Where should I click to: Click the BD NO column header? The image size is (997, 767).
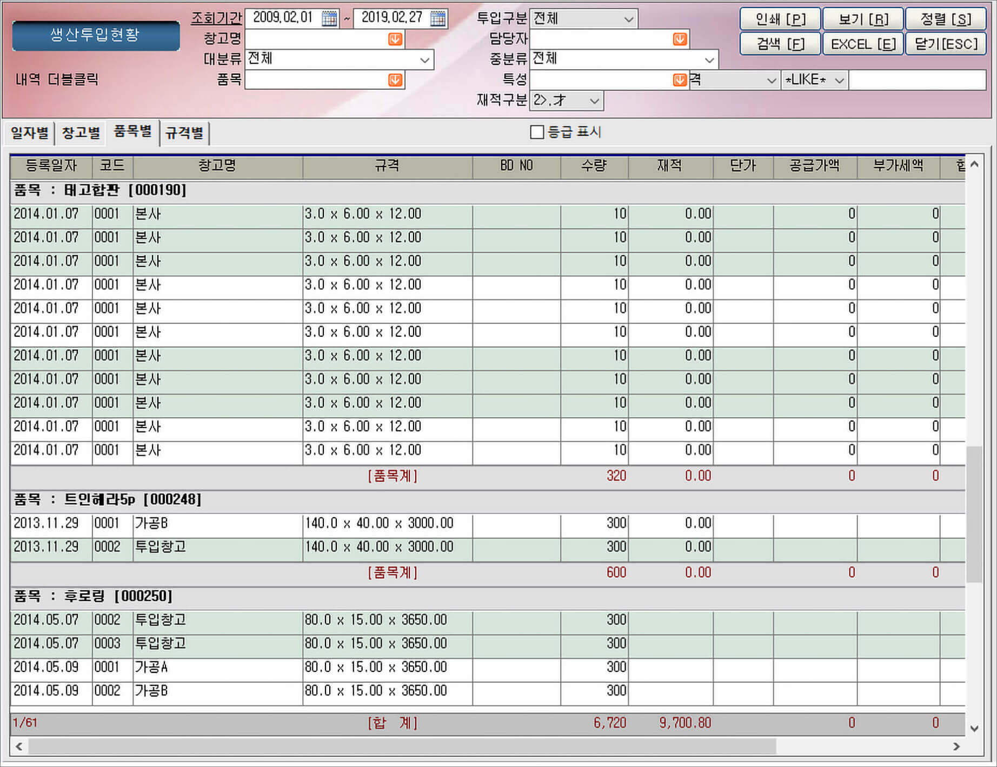516,166
